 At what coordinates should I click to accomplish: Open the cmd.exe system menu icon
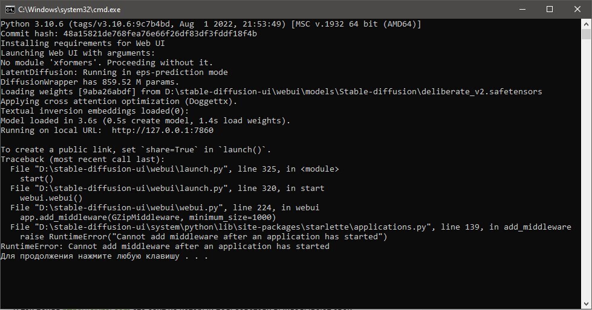tap(10, 9)
